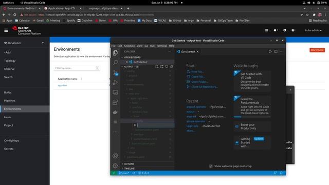Open Source Control view in VS Code
Screen dimensions: 329x185
click(x=115, y=72)
